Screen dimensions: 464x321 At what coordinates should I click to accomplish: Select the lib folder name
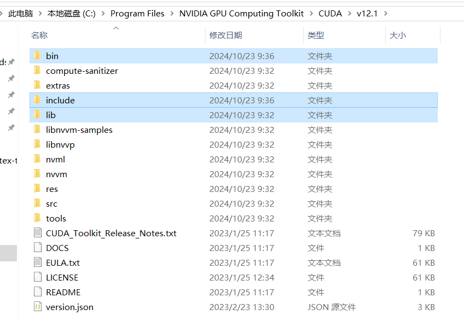(51, 115)
